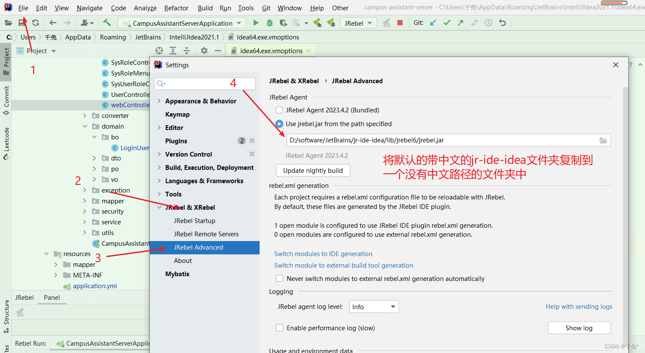The width and height of the screenshot is (645, 353).
Task: Click the Update nightly build button
Action: (x=312, y=170)
